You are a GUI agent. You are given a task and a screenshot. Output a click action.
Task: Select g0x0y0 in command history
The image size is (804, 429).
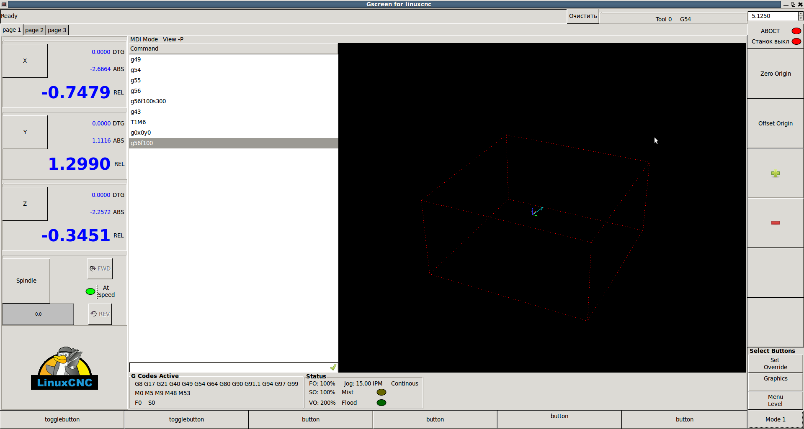233,133
